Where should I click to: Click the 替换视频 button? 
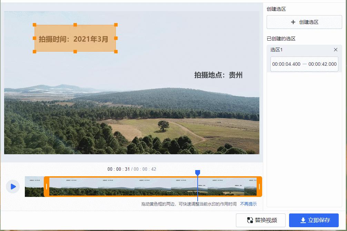point(260,220)
